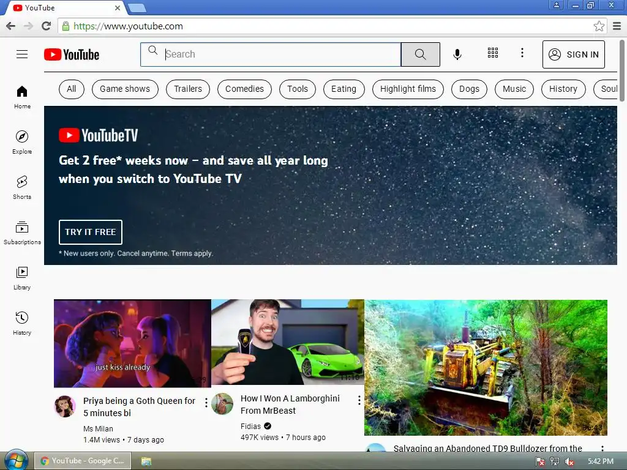Select the Music chip
This screenshot has width=627, height=470.
[514, 89]
